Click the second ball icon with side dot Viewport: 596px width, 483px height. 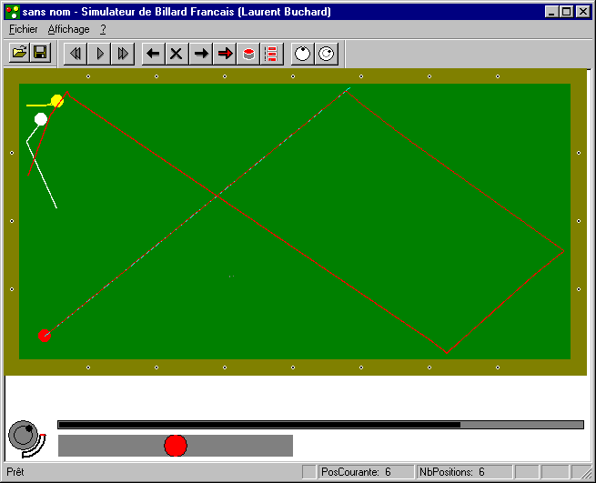click(326, 54)
